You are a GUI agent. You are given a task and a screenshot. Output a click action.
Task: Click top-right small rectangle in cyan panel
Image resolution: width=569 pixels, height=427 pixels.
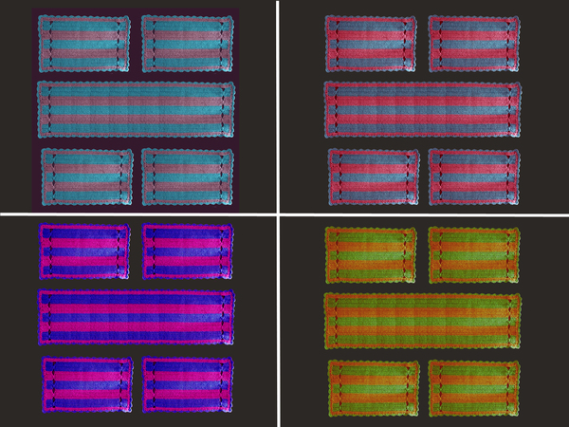coord(188,43)
